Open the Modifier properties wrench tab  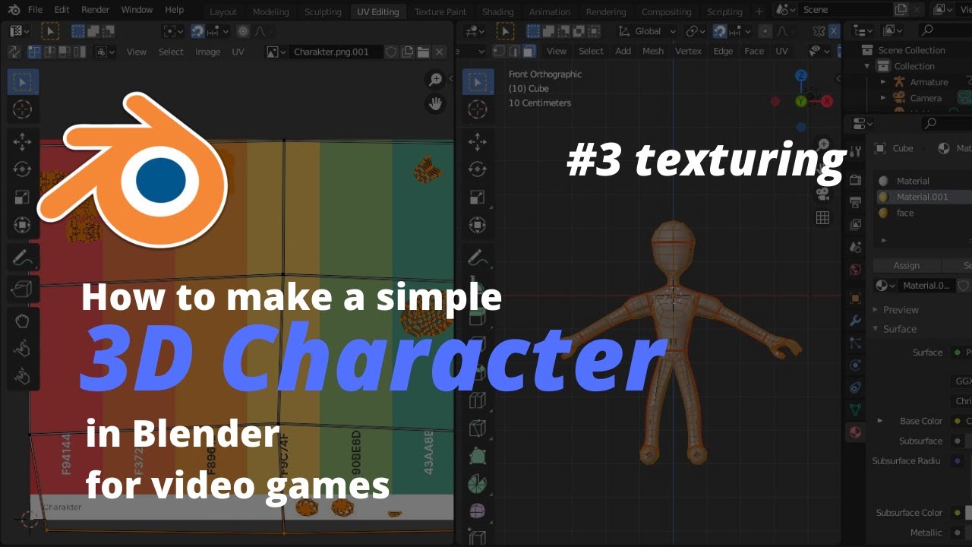point(856,321)
